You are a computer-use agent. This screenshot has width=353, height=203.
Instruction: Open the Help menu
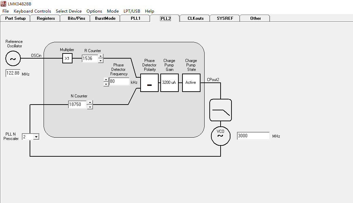[149, 11]
